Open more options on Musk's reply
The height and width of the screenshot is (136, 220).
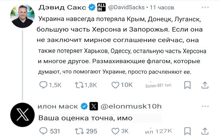click(205, 106)
